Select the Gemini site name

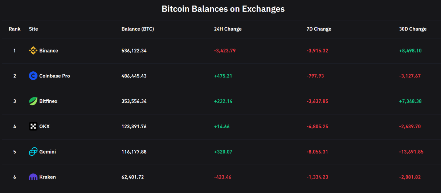tap(48, 152)
